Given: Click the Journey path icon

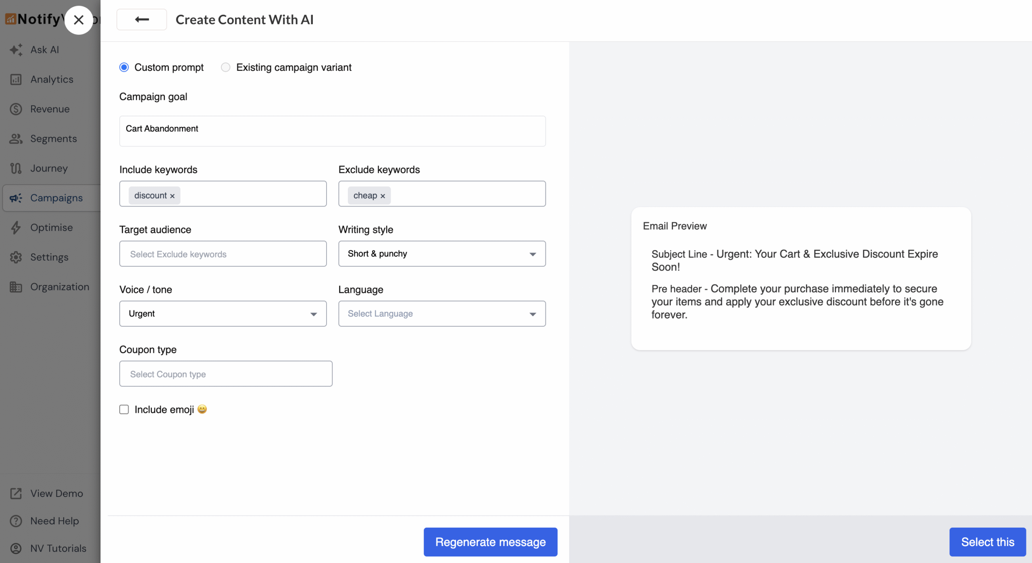Looking at the screenshot, I should pos(16,168).
